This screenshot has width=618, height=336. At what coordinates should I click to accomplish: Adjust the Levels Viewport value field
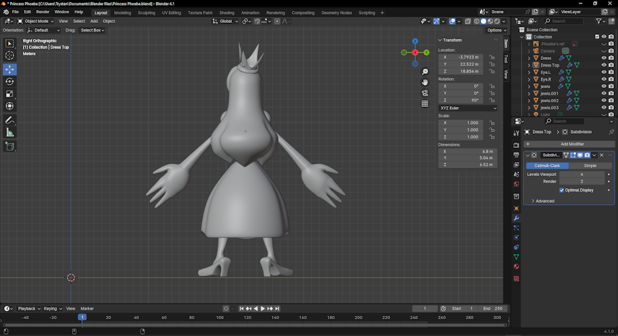(x=582, y=174)
